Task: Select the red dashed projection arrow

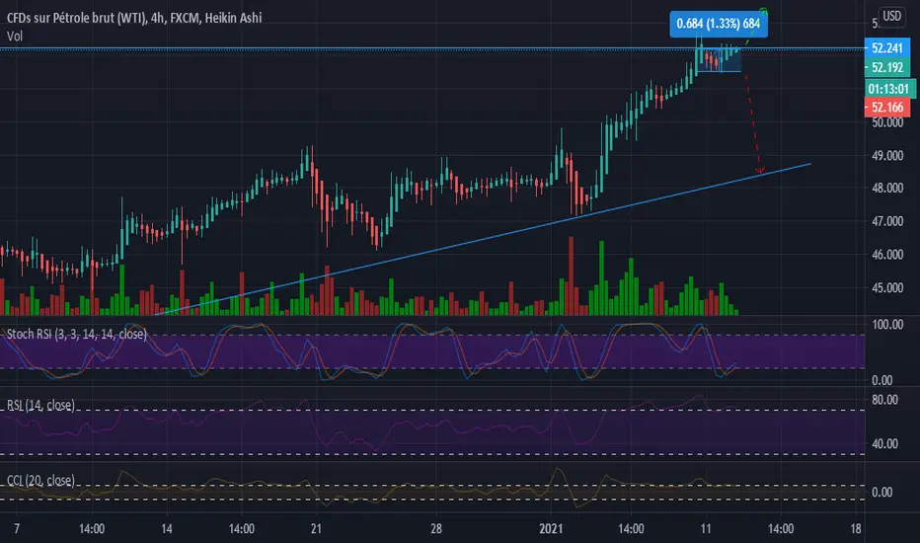Action: 753,123
